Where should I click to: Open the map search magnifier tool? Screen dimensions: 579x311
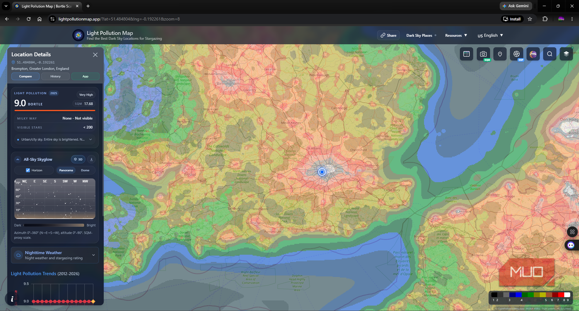pyautogui.click(x=550, y=54)
